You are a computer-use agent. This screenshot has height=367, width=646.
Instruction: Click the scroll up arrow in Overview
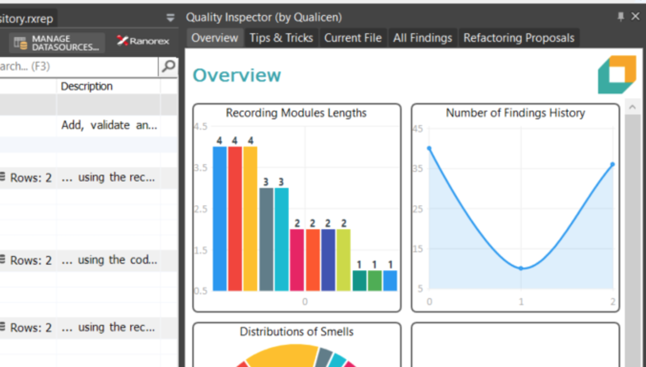633,107
